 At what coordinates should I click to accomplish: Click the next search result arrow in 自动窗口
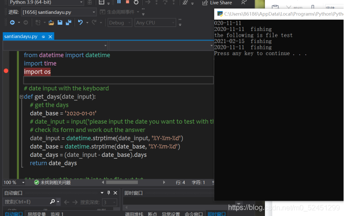point(75,202)
